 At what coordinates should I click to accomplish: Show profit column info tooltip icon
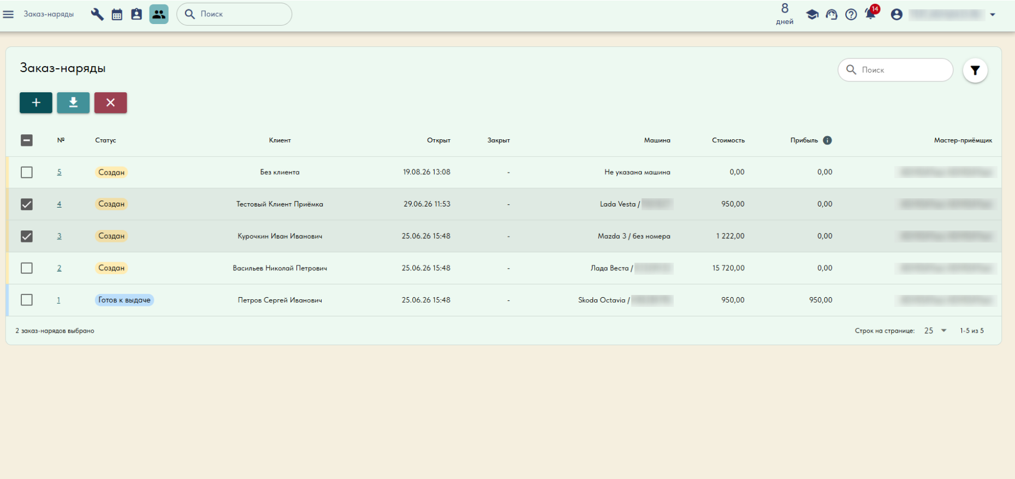(827, 140)
